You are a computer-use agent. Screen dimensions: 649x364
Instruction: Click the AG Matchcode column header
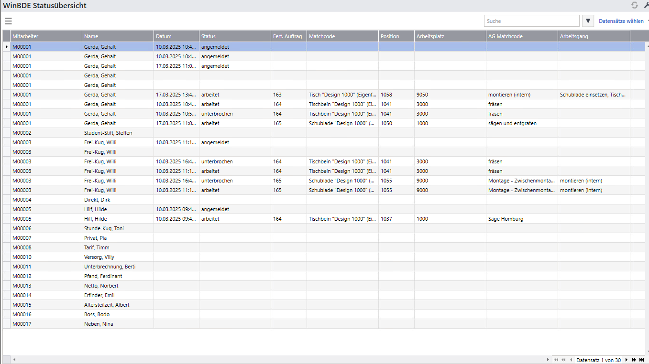(x=521, y=36)
